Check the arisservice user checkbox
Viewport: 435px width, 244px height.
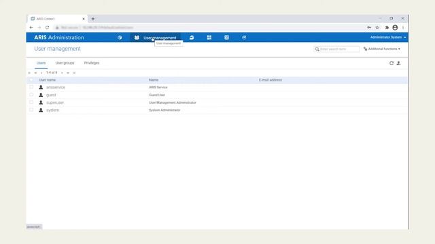(31, 87)
